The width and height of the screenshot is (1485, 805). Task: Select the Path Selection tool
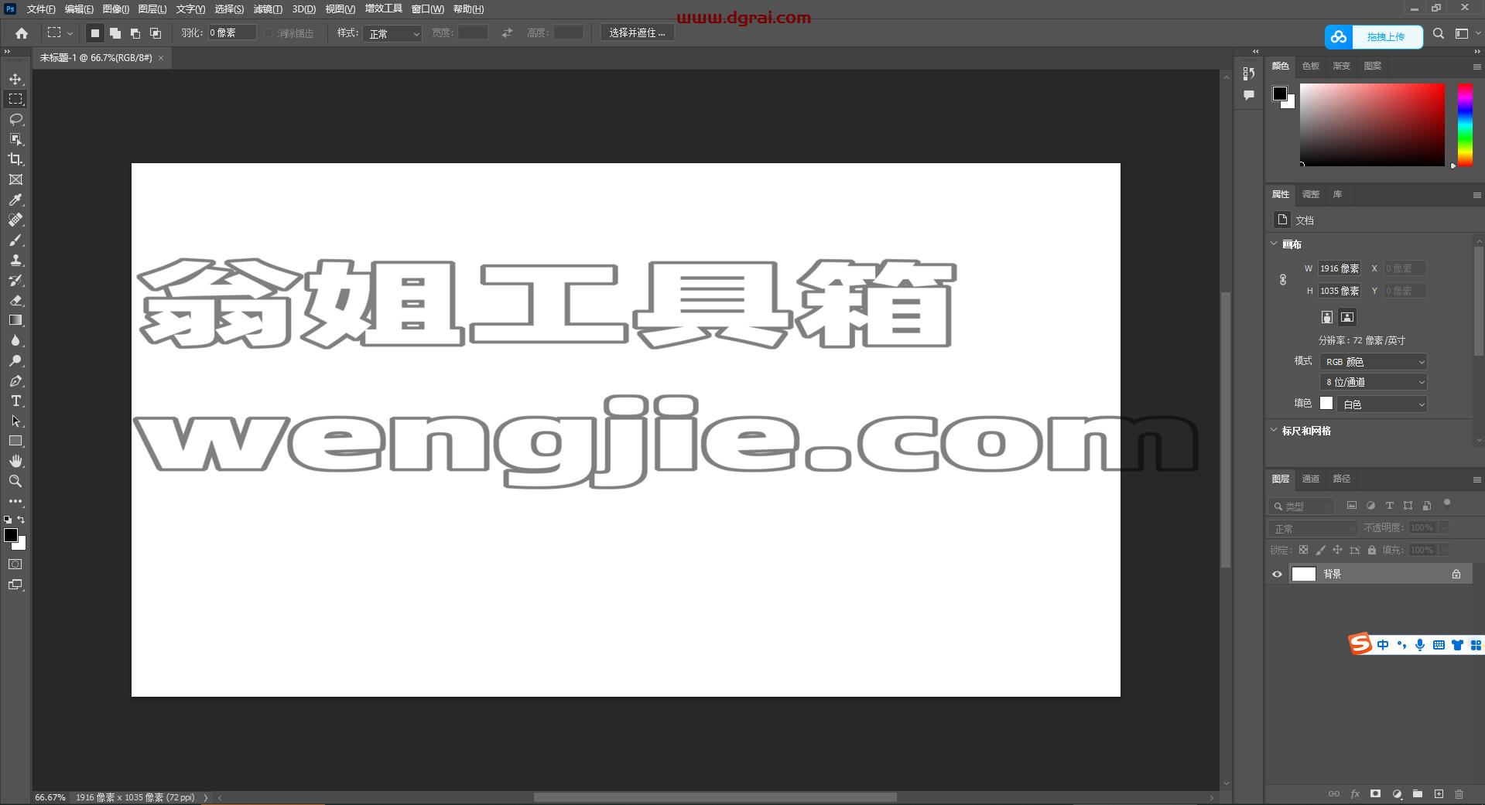15,421
